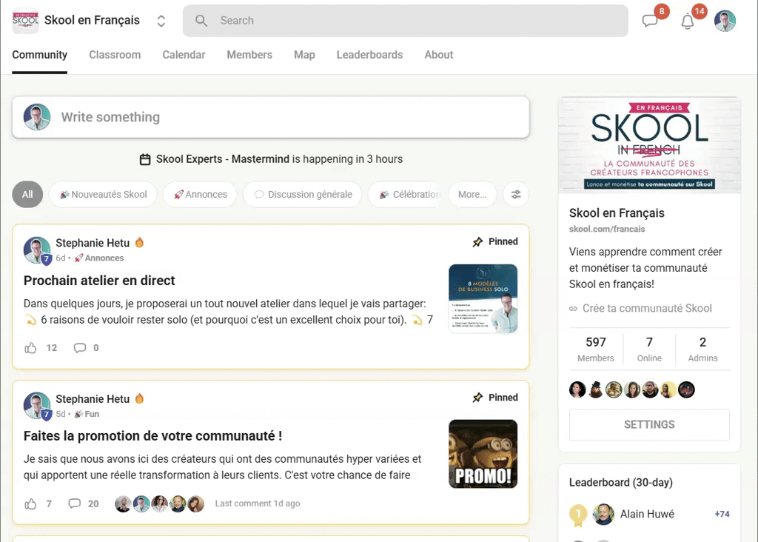Open the Classroom tab
This screenshot has width=758, height=542.
click(x=115, y=55)
